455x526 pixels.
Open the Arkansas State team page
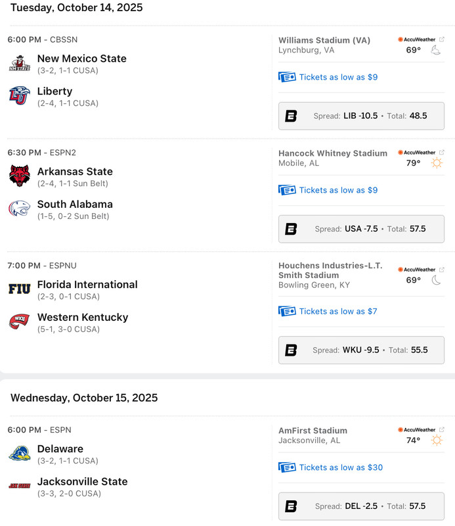75,172
